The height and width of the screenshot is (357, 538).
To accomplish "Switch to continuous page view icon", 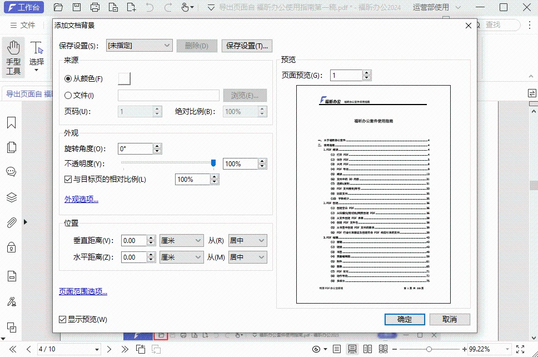I will pyautogui.click(x=352, y=349).
